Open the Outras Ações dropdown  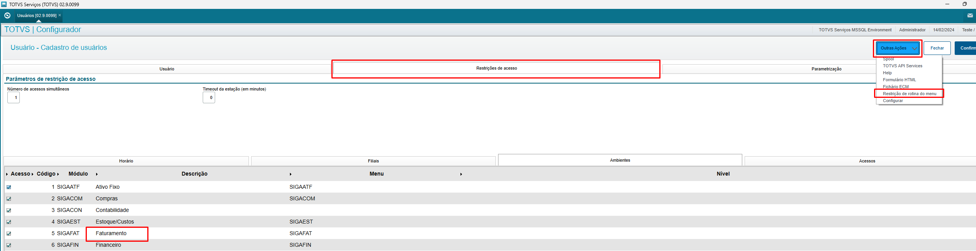coord(897,48)
